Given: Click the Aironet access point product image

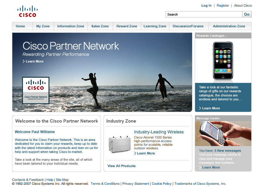Looking at the screenshot, I should point(119,145).
